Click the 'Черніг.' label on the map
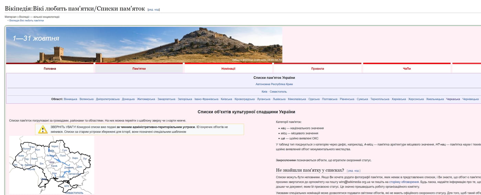The height and width of the screenshot is (195, 481). pos(55,146)
